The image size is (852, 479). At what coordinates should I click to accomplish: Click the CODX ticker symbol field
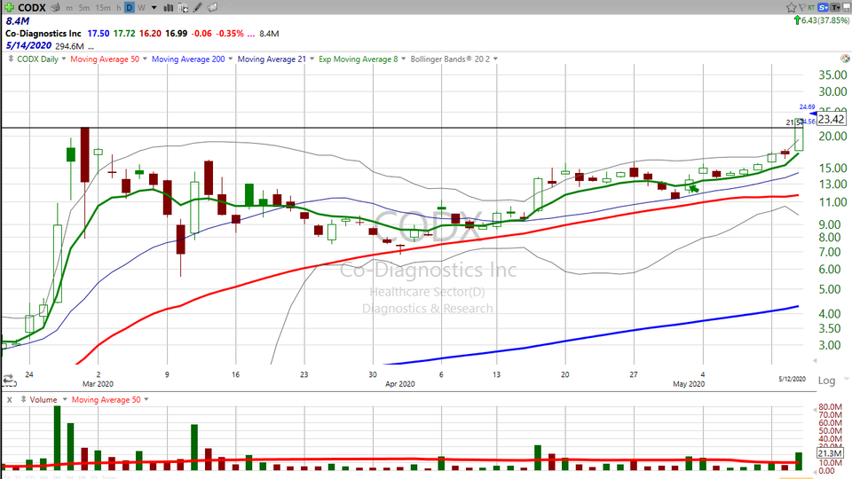(x=27, y=7)
